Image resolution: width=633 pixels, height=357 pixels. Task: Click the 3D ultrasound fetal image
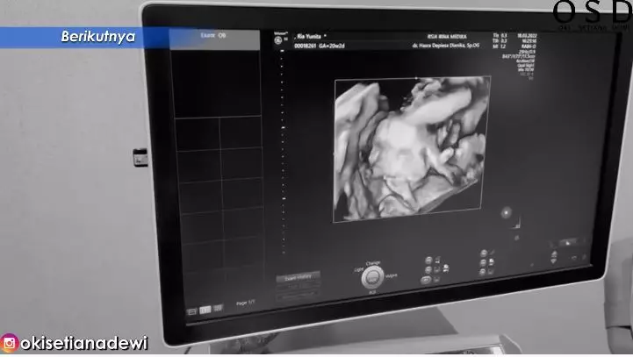click(411, 147)
